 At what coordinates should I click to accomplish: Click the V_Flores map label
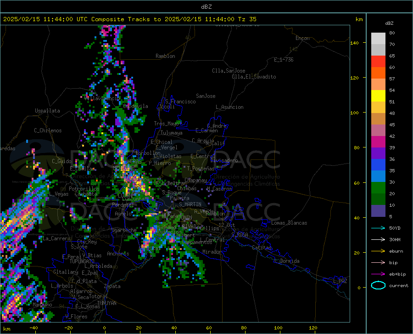coord(76,317)
